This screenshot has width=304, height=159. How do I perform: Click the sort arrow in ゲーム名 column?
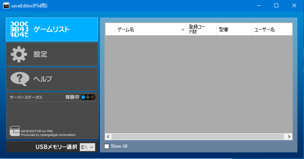pos(183,30)
